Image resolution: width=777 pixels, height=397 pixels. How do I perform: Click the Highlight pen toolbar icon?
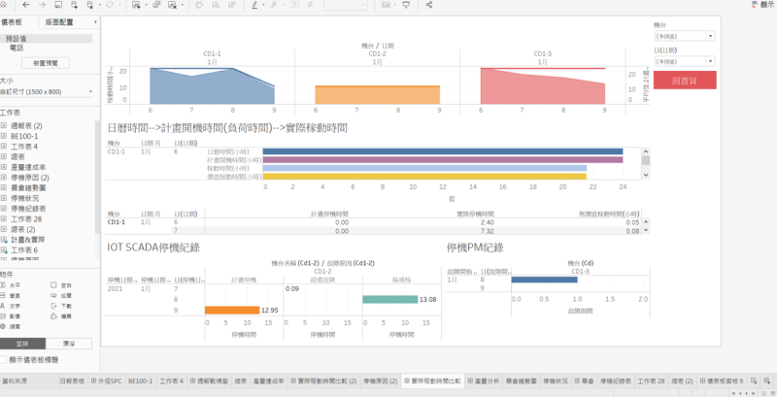pyautogui.click(x=254, y=5)
